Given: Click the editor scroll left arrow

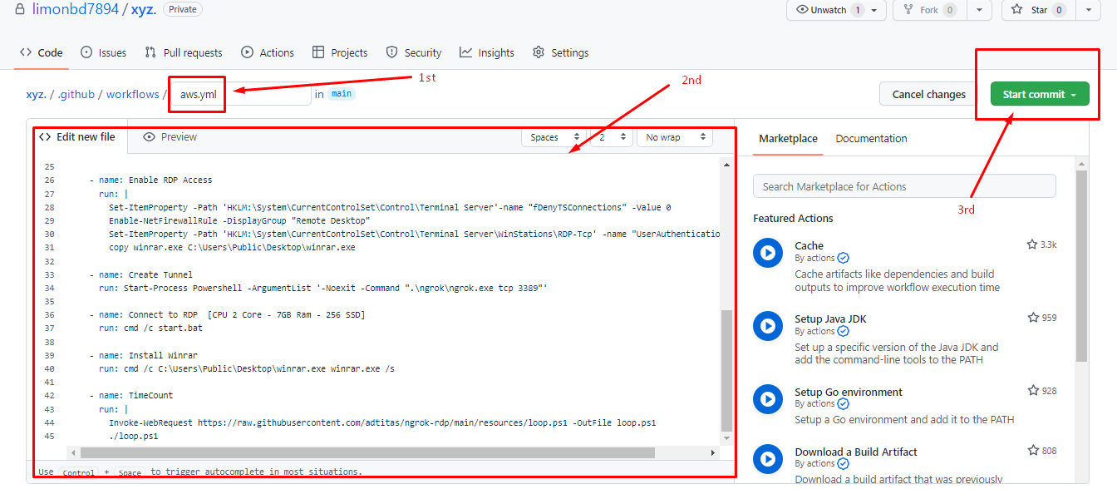Looking at the screenshot, I should tap(73, 452).
